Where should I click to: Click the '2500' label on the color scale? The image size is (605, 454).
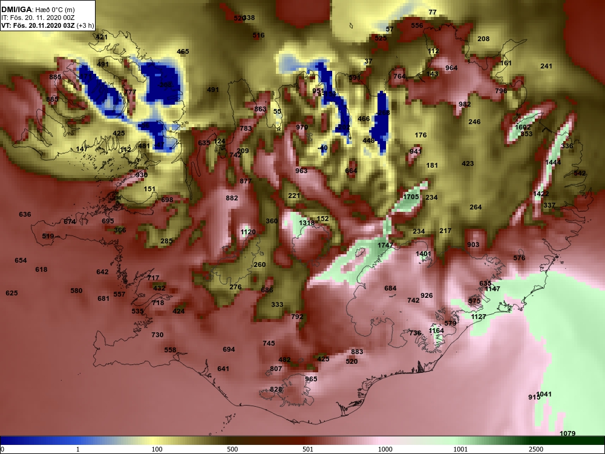[536, 449]
